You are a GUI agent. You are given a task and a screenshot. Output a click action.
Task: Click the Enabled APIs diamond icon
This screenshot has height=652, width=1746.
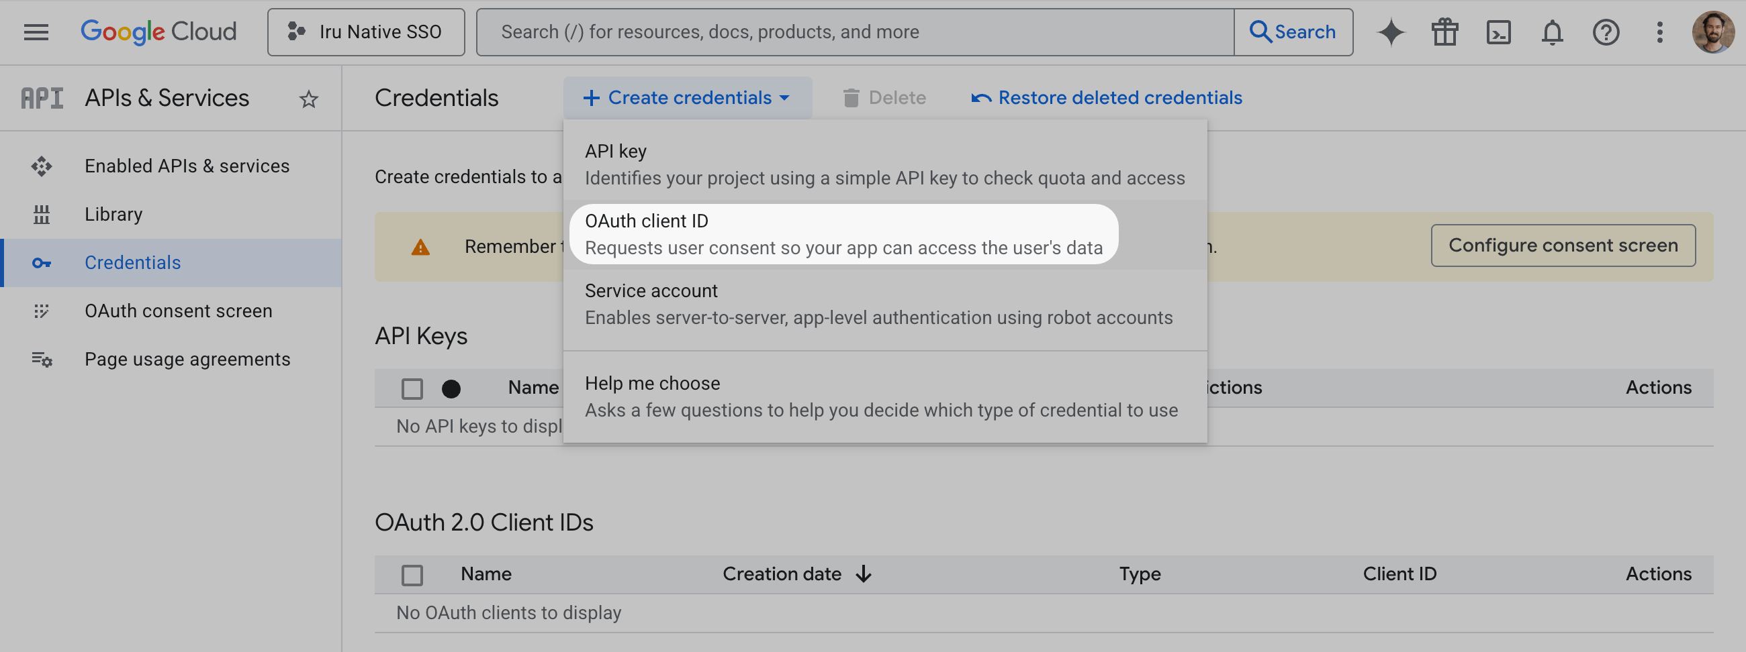point(42,166)
